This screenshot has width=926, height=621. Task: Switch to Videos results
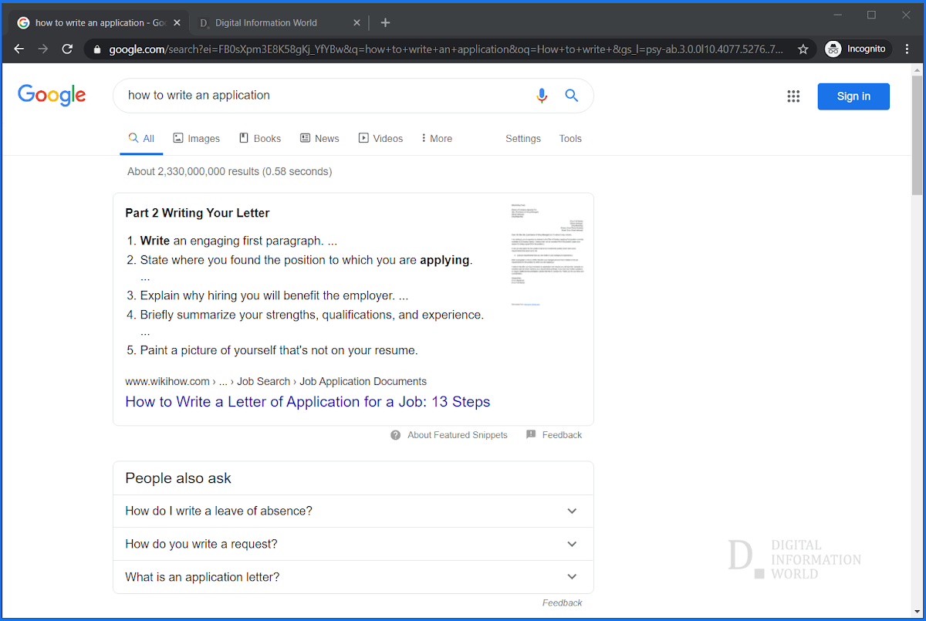pos(380,139)
